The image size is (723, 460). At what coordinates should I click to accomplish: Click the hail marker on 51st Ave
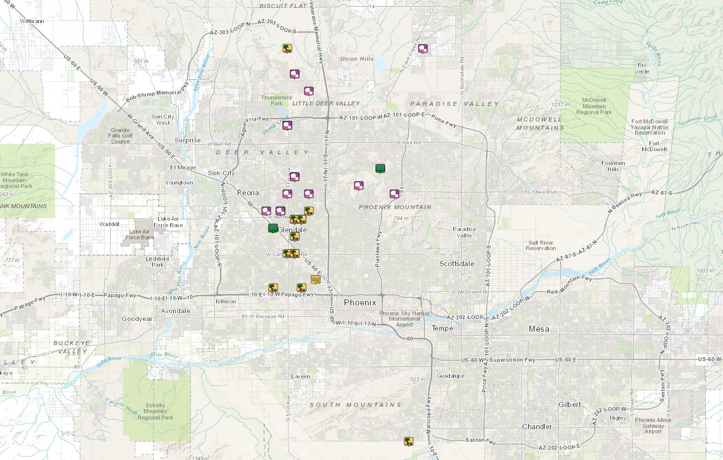[295, 177]
